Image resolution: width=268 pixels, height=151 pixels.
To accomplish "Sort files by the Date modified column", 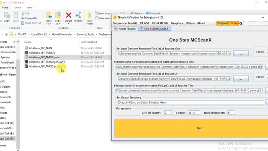I will [x=89, y=42].
